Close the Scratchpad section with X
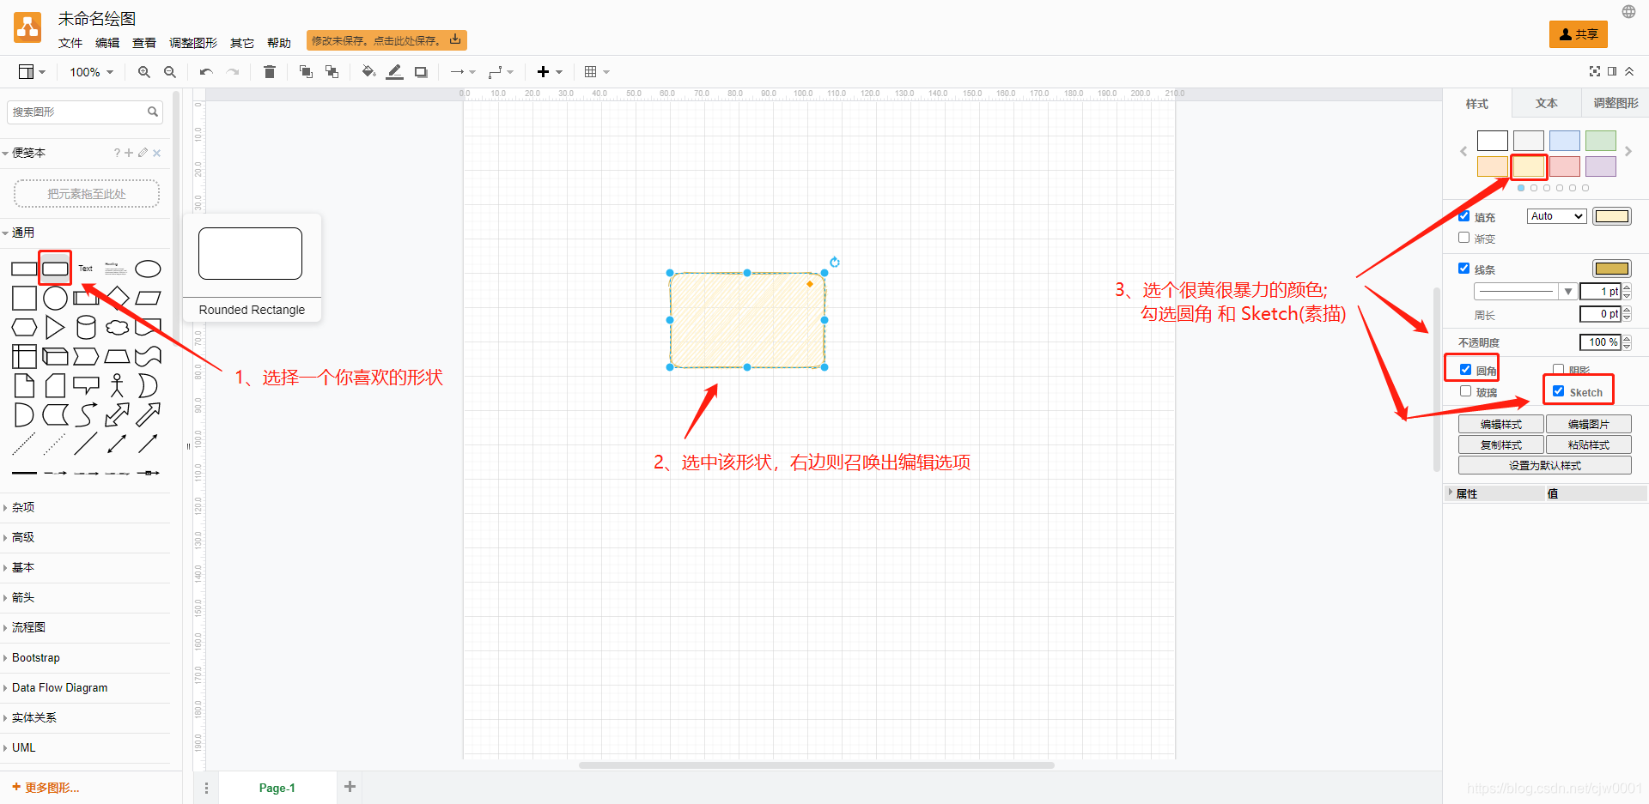Viewport: 1649px width, 804px height. click(x=157, y=153)
